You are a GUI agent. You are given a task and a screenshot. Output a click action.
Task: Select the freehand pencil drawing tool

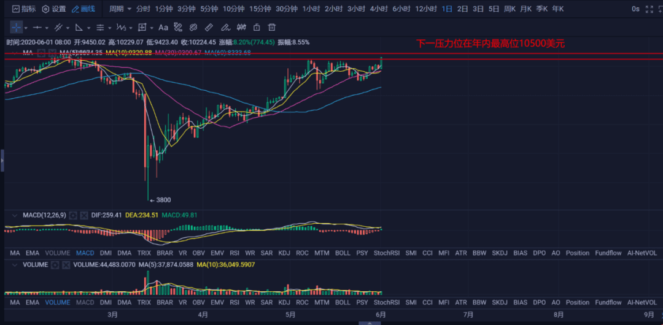coord(225,28)
